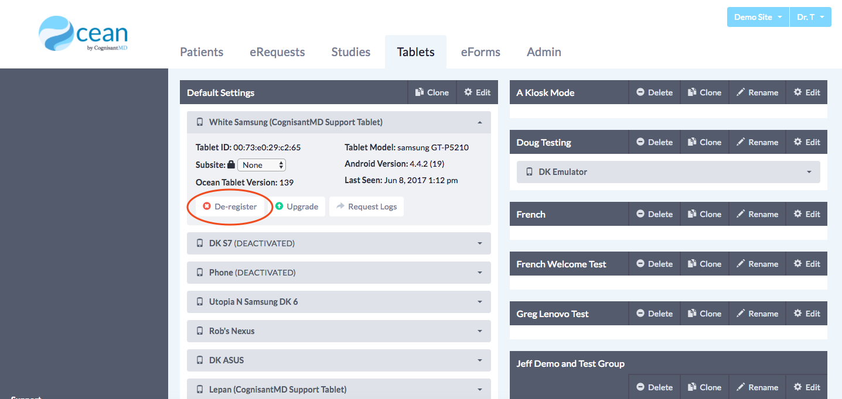Click Edit gear icon for French group
The width and height of the screenshot is (842, 399).
797,214
